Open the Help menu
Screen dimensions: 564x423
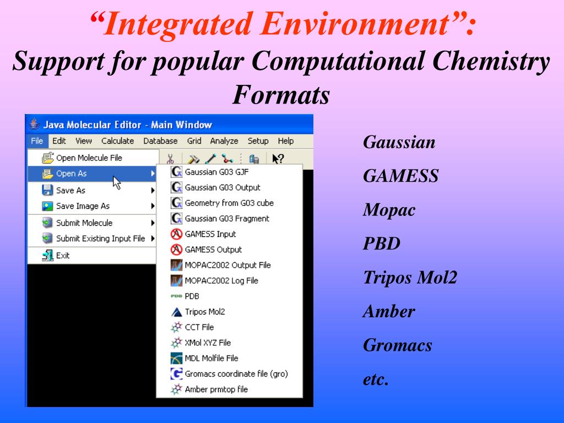(x=286, y=141)
